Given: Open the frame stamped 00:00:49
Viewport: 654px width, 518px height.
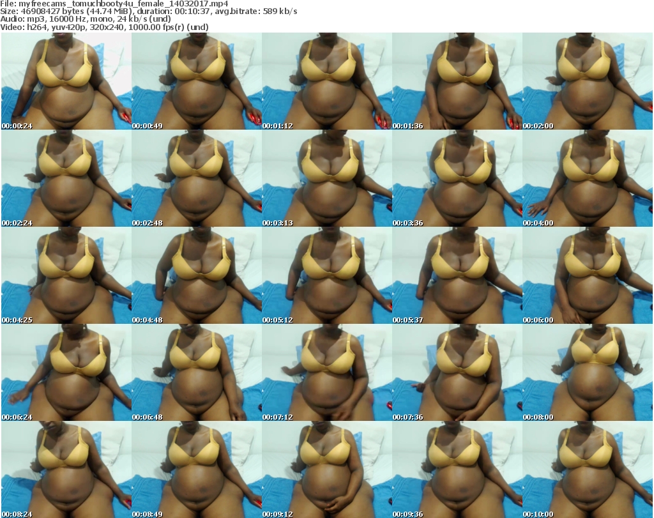Looking at the screenshot, I should [x=197, y=81].
